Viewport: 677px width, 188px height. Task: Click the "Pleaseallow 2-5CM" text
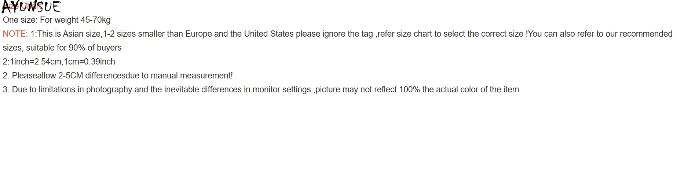47,76
